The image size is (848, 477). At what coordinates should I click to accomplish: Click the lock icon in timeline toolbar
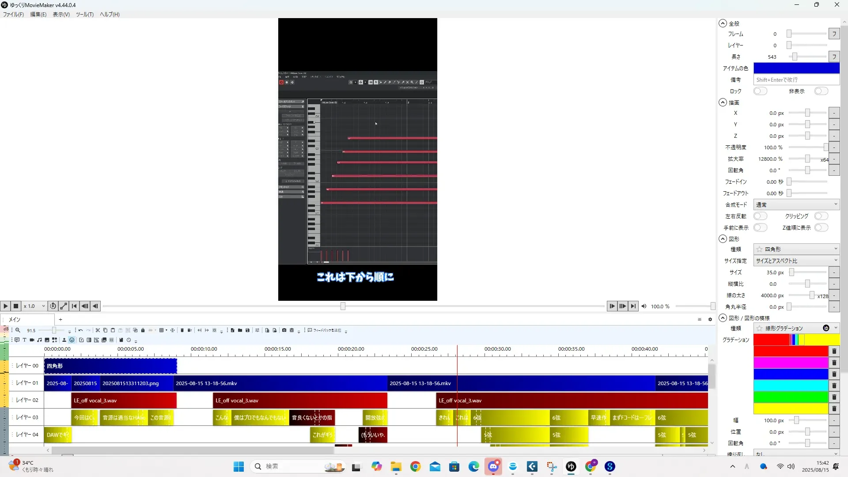pyautogui.click(x=143, y=330)
